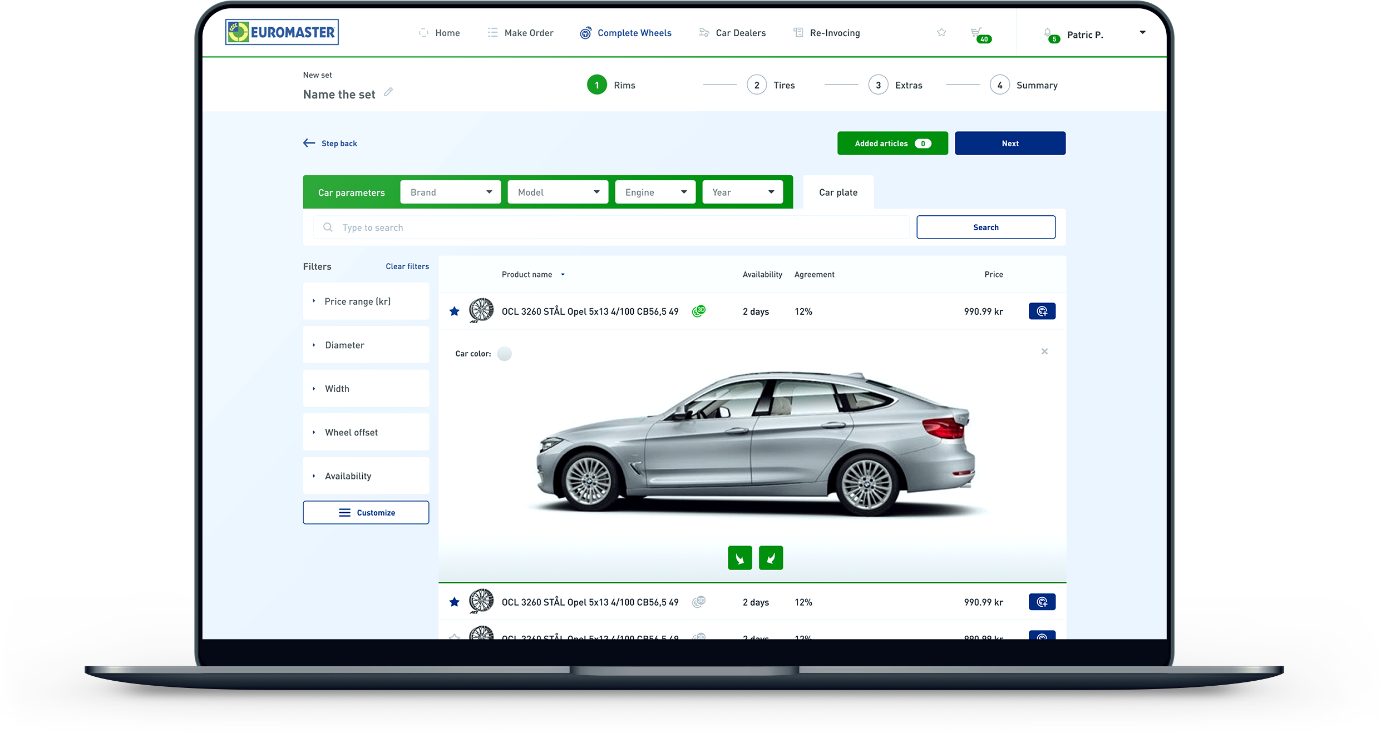Click the Step back link
Image resolution: width=1381 pixels, height=733 pixels.
pyautogui.click(x=330, y=143)
